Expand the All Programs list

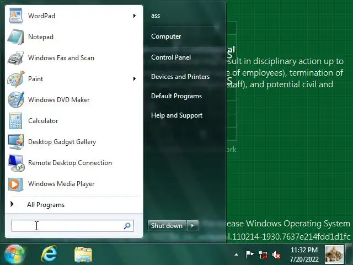click(74, 205)
